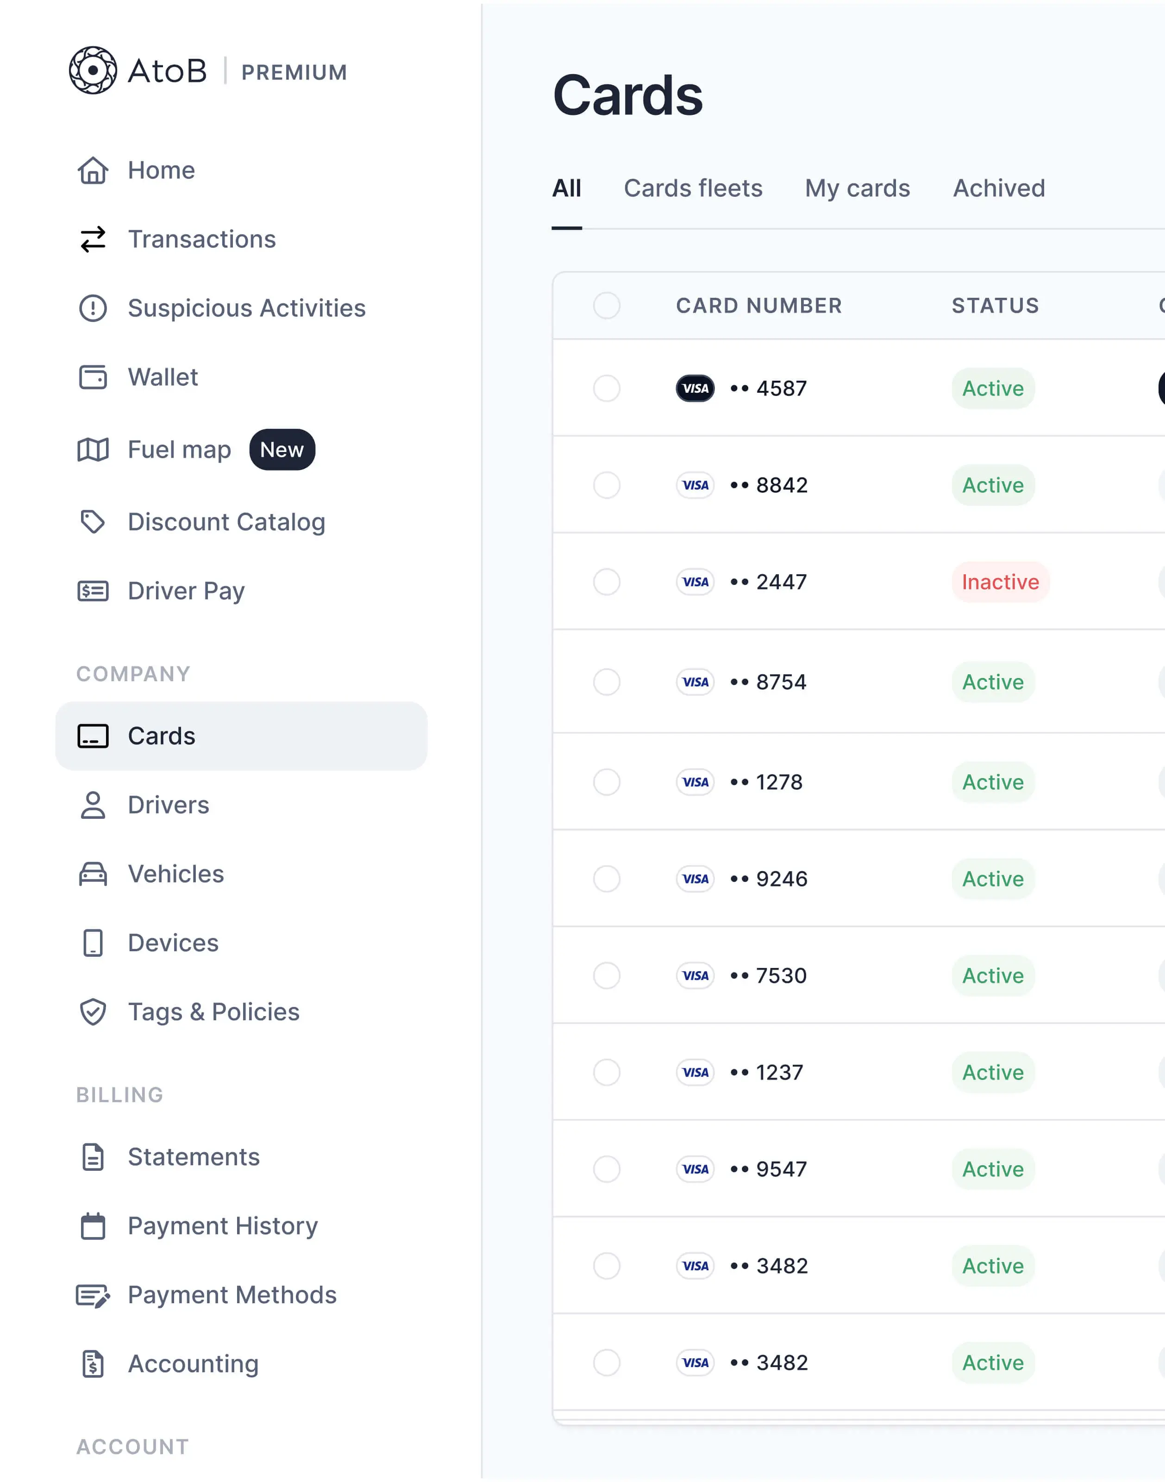Click the Wallet icon in sidebar
Image resolution: width=1165 pixels, height=1482 pixels.
coord(93,377)
